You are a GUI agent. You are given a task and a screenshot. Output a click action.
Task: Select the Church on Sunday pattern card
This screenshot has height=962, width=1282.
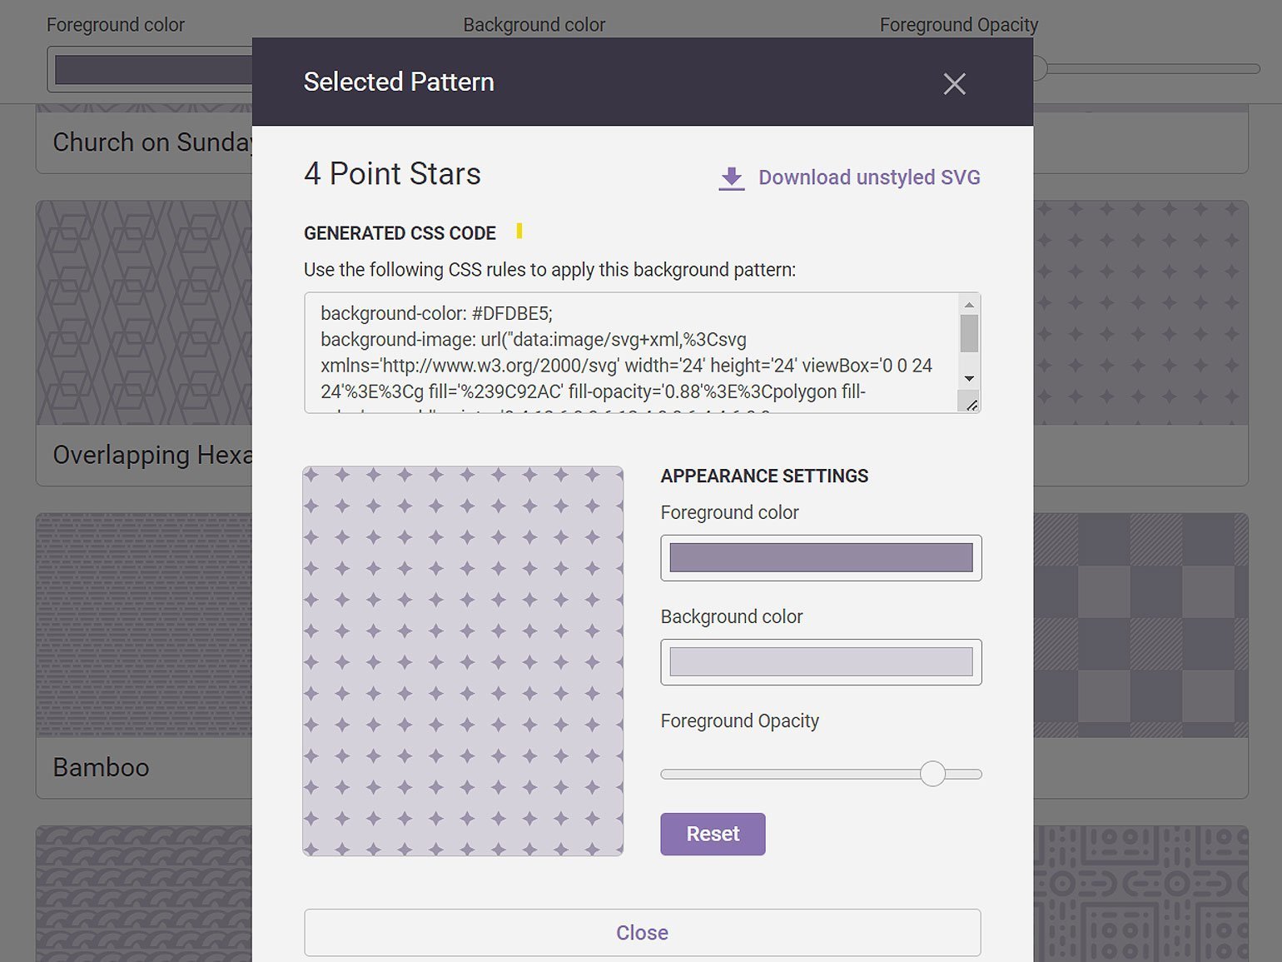[x=143, y=142]
